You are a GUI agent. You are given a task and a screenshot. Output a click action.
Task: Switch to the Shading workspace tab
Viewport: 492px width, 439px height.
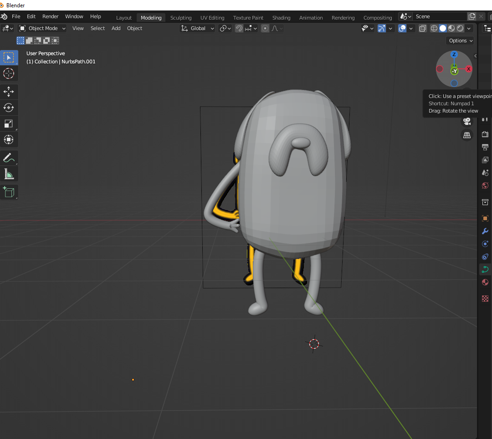point(281,18)
